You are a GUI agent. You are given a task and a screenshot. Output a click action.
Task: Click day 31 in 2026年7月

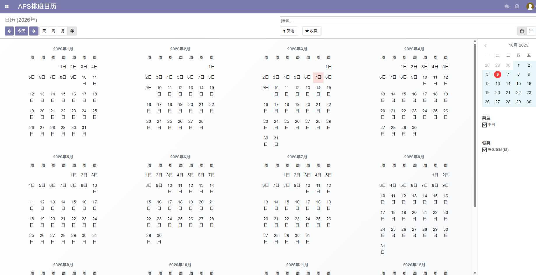[x=308, y=239]
